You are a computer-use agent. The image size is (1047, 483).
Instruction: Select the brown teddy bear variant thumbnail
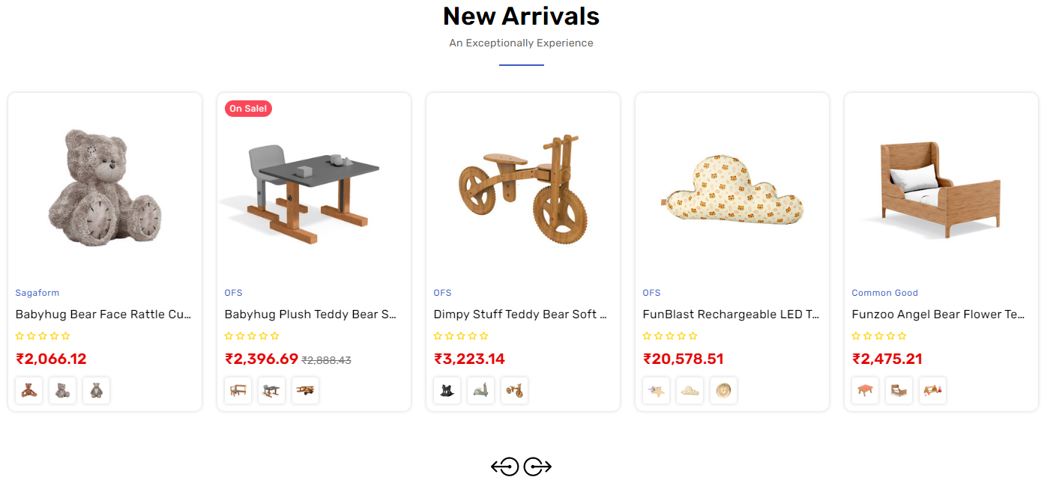pyautogui.click(x=29, y=390)
